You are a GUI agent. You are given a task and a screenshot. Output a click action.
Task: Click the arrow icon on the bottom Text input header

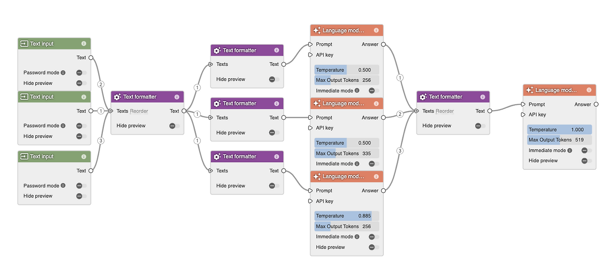coord(24,156)
